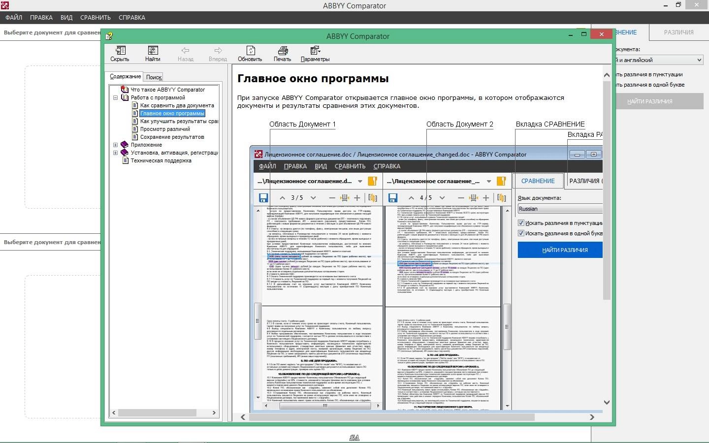The width and height of the screenshot is (709, 443).
Task: Open the ФАЙЛ menu in main window
Action: pos(14,17)
